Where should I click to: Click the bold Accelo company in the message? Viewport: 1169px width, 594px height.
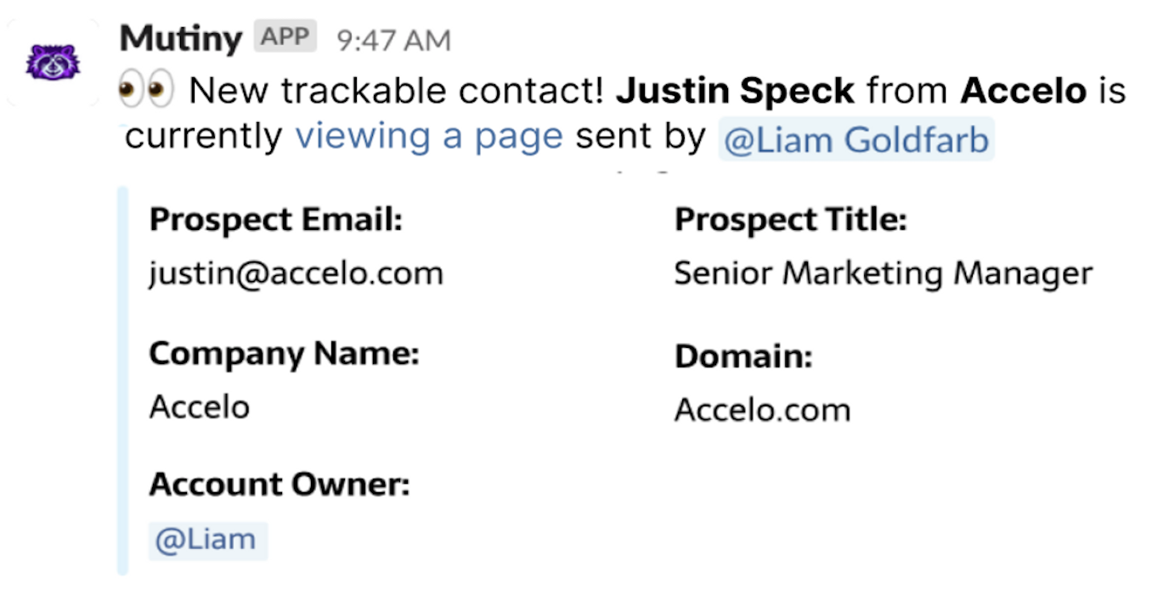1024,90
